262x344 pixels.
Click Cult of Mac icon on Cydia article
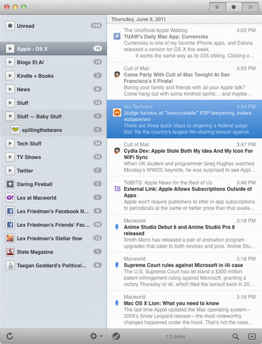click(117, 151)
